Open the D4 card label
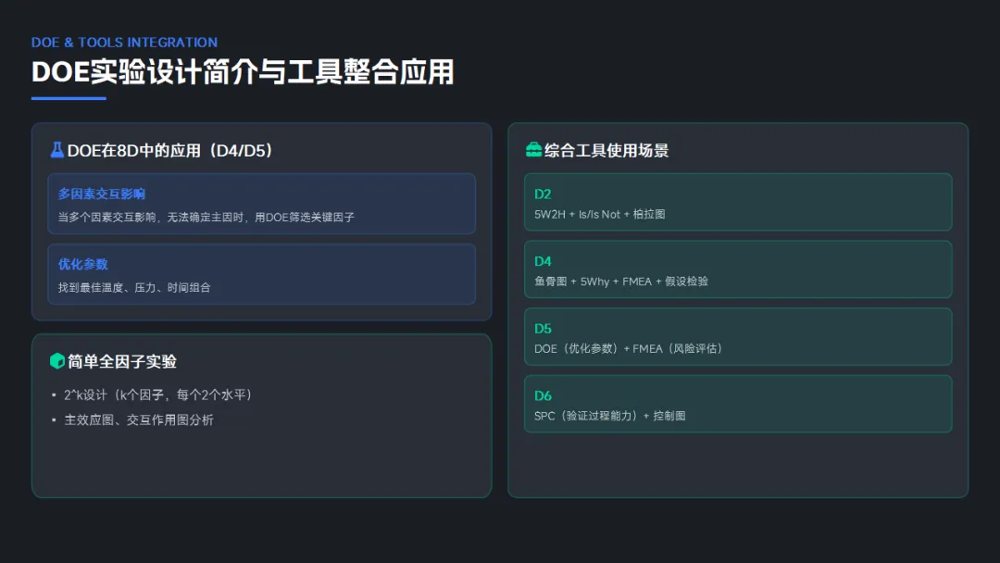The image size is (1000, 563). tap(543, 261)
